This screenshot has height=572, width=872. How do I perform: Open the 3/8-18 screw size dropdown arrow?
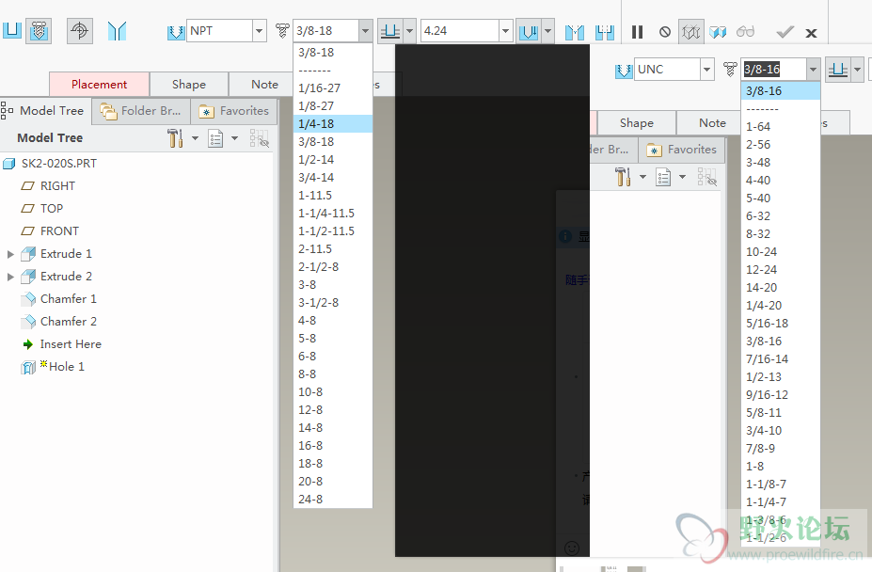tap(365, 31)
